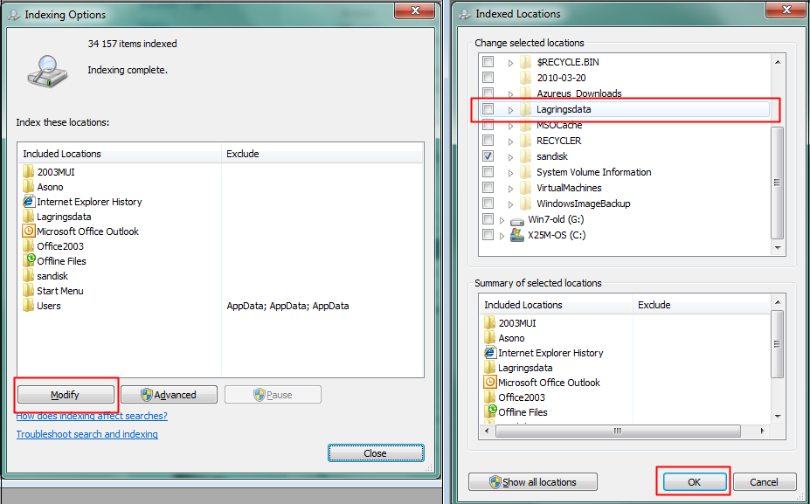
Task: Click the Azureus_Downloads folder icon in tree
Action: pyautogui.click(x=526, y=93)
